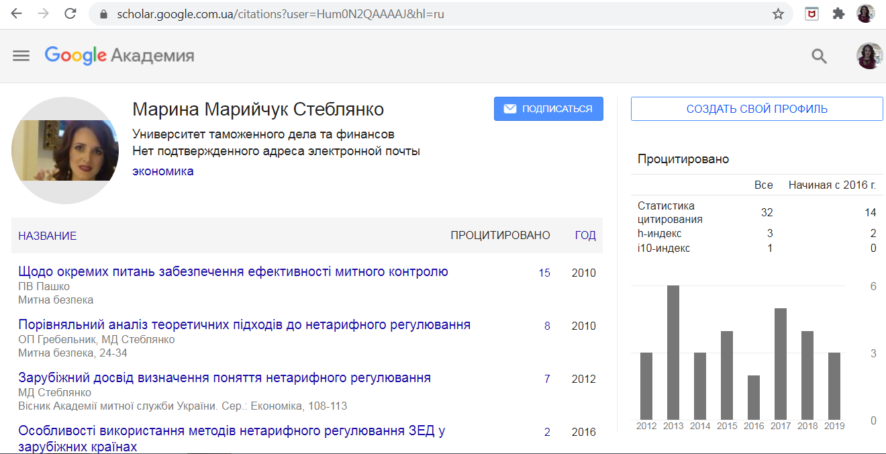The width and height of the screenshot is (886, 454).
Task: Open the 7 citations link
Action: tap(547, 379)
